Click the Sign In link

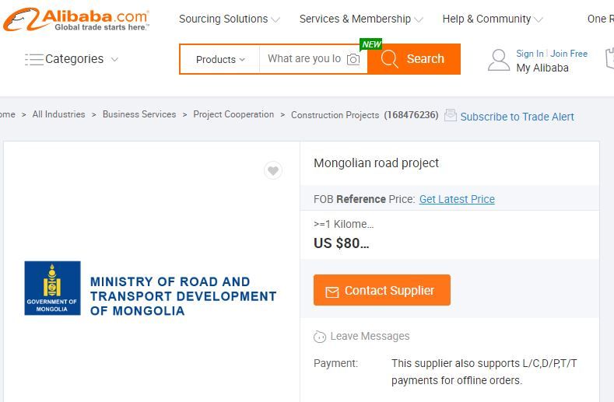tap(530, 54)
